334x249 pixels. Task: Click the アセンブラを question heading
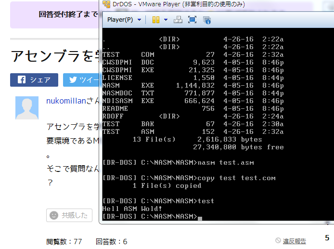pyautogui.click(x=55, y=56)
